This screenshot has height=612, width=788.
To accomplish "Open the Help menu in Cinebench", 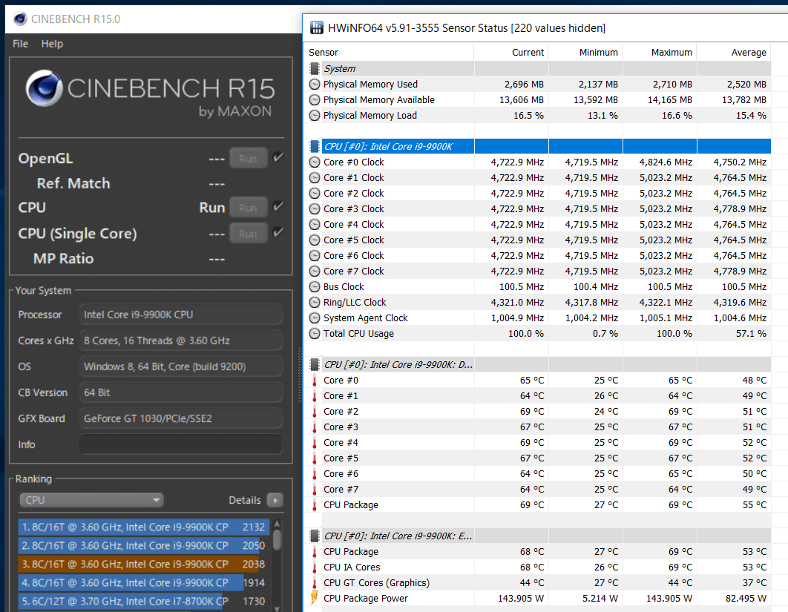I will 52,44.
